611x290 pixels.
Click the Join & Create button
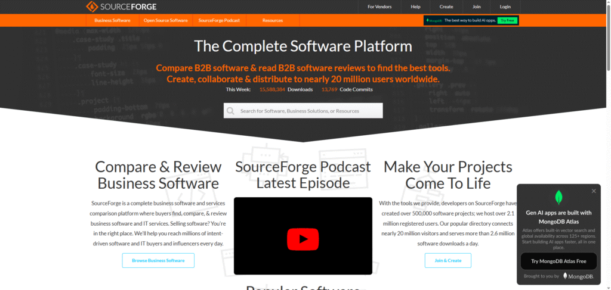tap(448, 260)
